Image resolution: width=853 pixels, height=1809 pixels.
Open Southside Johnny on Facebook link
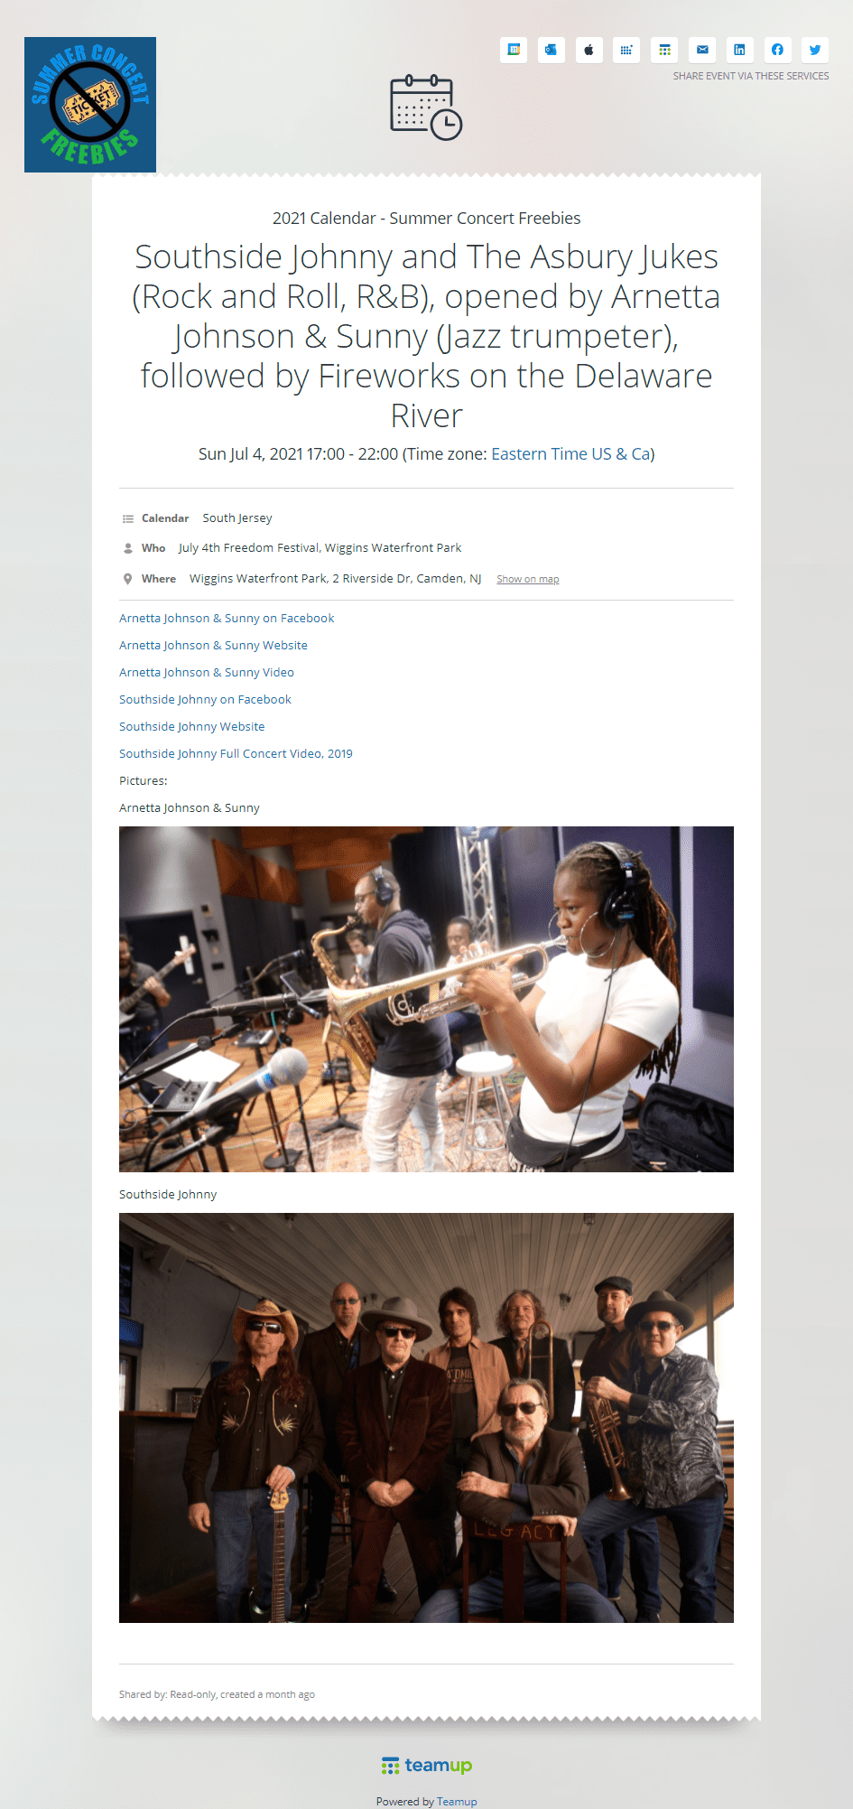click(x=205, y=700)
